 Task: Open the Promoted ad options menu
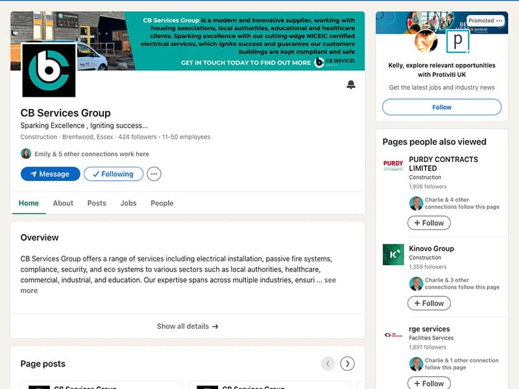pyautogui.click(x=499, y=21)
